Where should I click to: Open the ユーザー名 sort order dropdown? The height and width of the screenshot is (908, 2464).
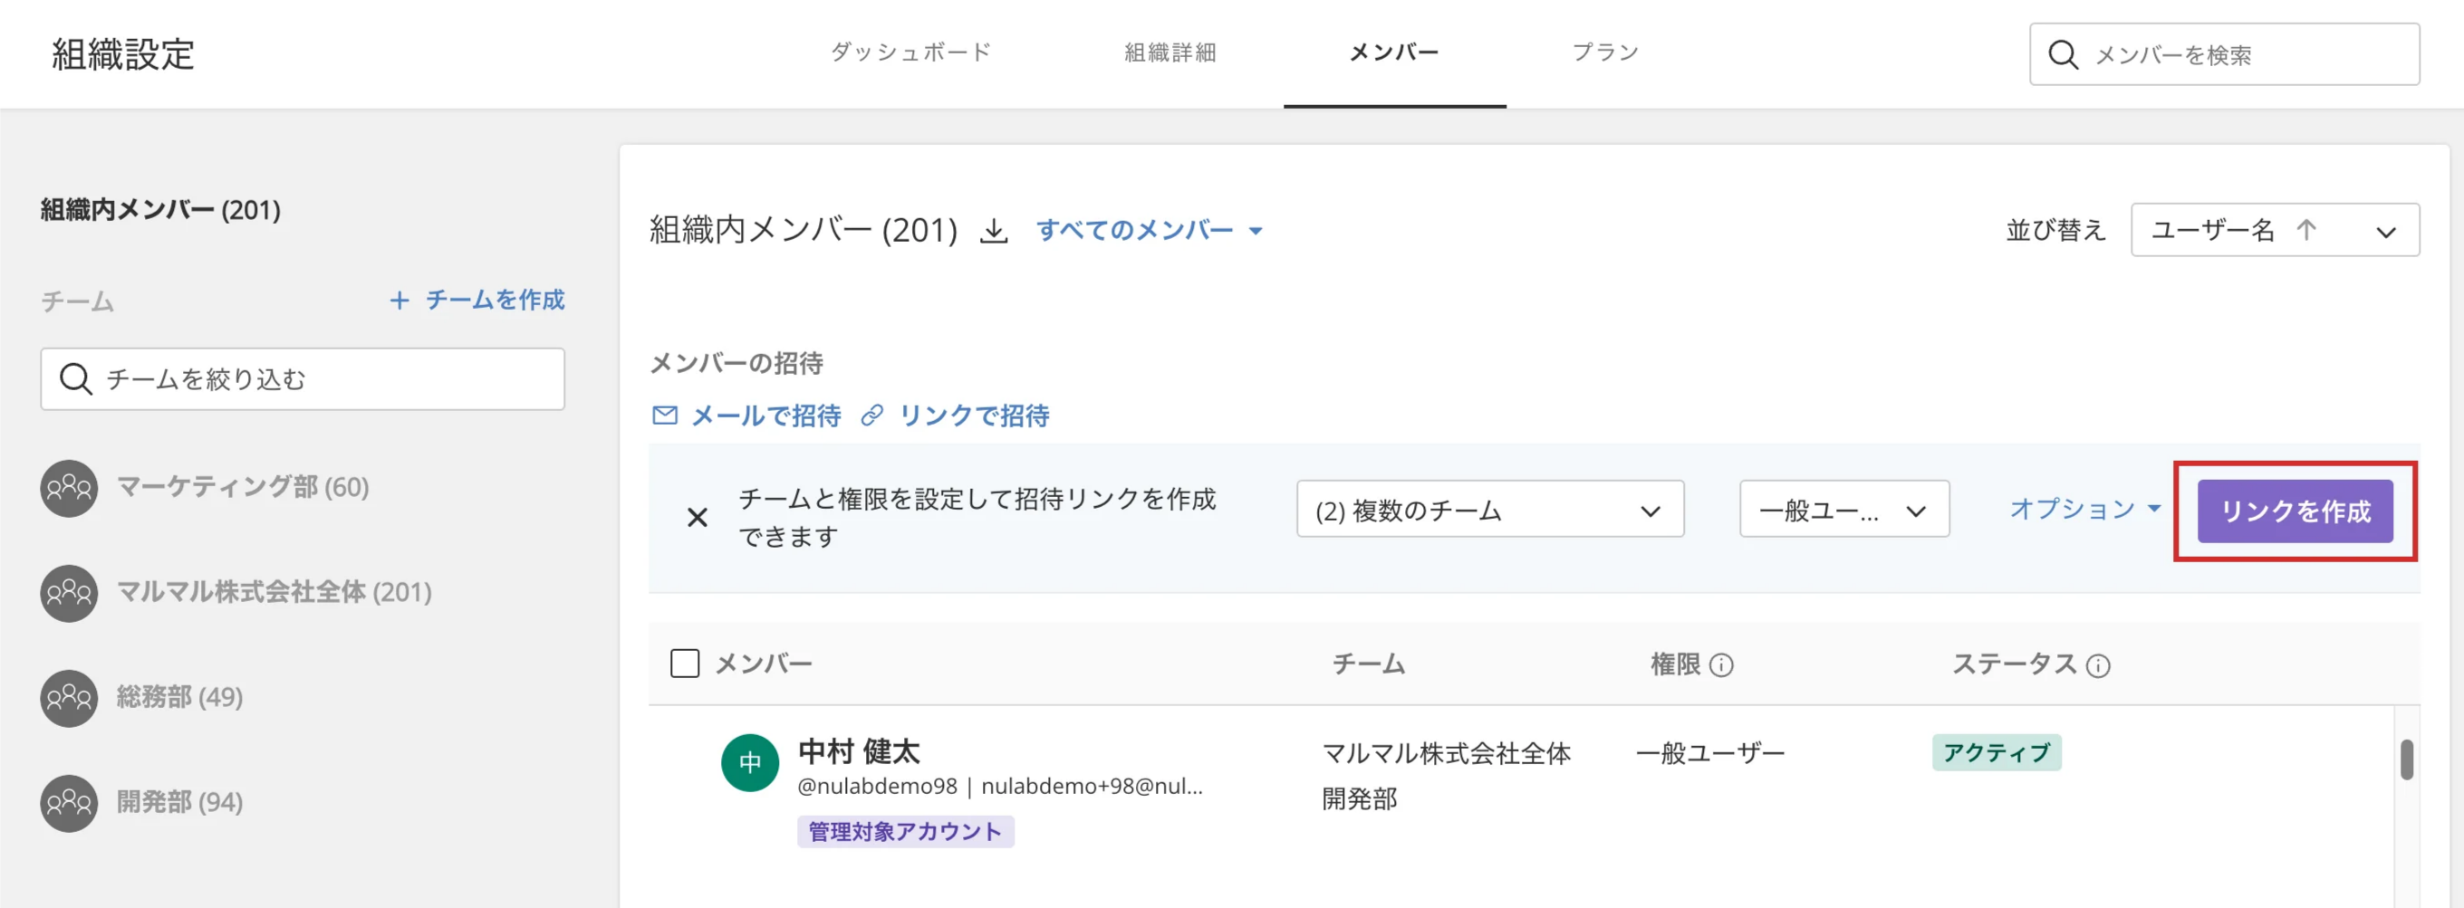tap(2275, 229)
